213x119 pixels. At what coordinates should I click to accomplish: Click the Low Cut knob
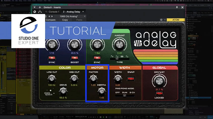click(52, 78)
